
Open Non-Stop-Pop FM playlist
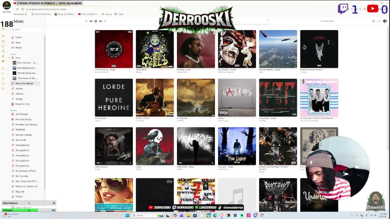(x=27, y=181)
